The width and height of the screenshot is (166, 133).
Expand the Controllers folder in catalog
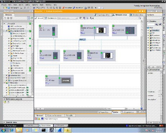pos(148,30)
